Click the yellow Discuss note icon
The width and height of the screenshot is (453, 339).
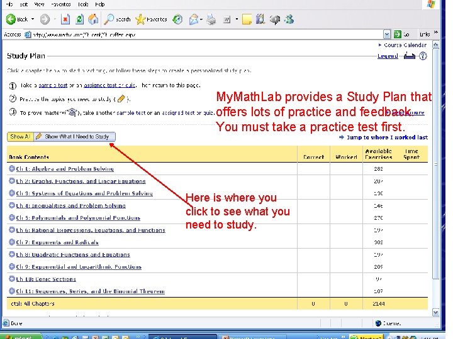pyautogui.click(x=247, y=19)
